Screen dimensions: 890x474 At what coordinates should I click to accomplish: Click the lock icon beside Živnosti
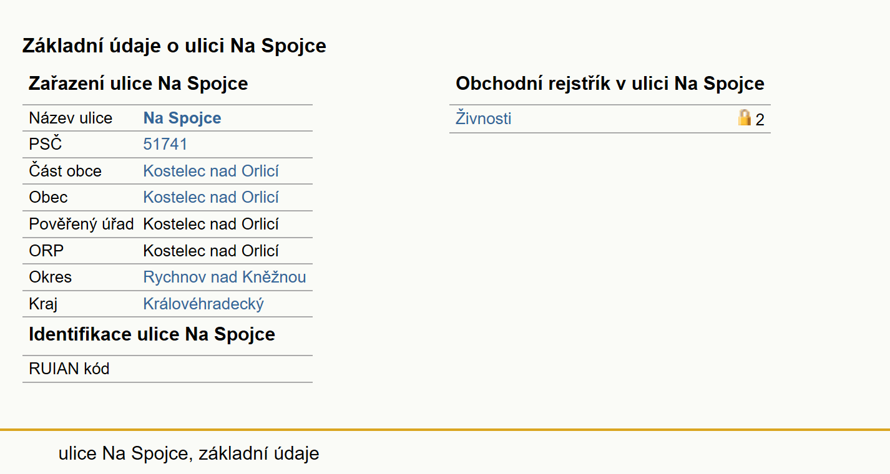tap(745, 118)
